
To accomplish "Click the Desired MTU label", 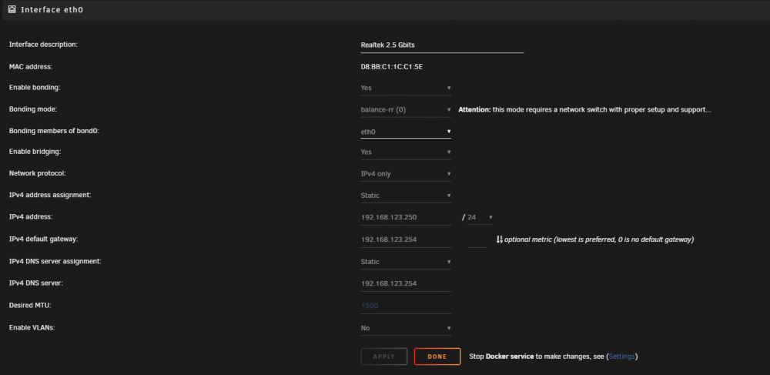I will [30, 305].
